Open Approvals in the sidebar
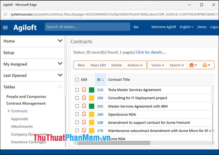 tap(19, 119)
